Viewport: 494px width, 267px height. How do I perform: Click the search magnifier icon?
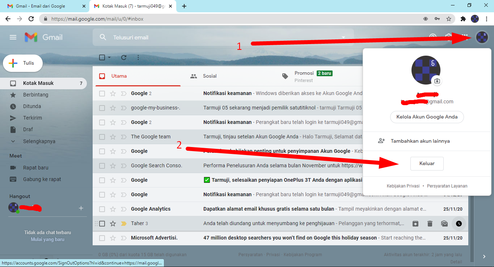click(x=103, y=37)
